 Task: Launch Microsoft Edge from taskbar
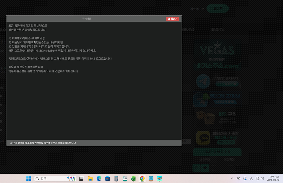point(99,179)
